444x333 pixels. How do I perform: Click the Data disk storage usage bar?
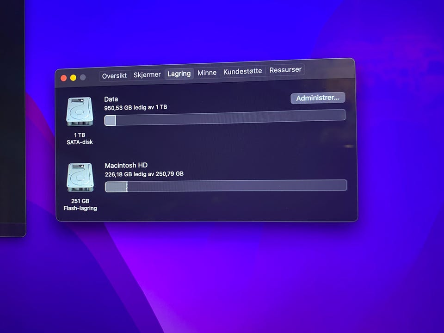tap(225, 117)
